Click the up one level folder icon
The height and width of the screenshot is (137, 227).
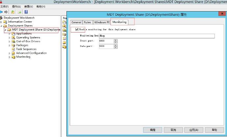pos(13,12)
